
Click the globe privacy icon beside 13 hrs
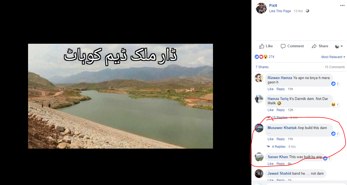pos(308,11)
